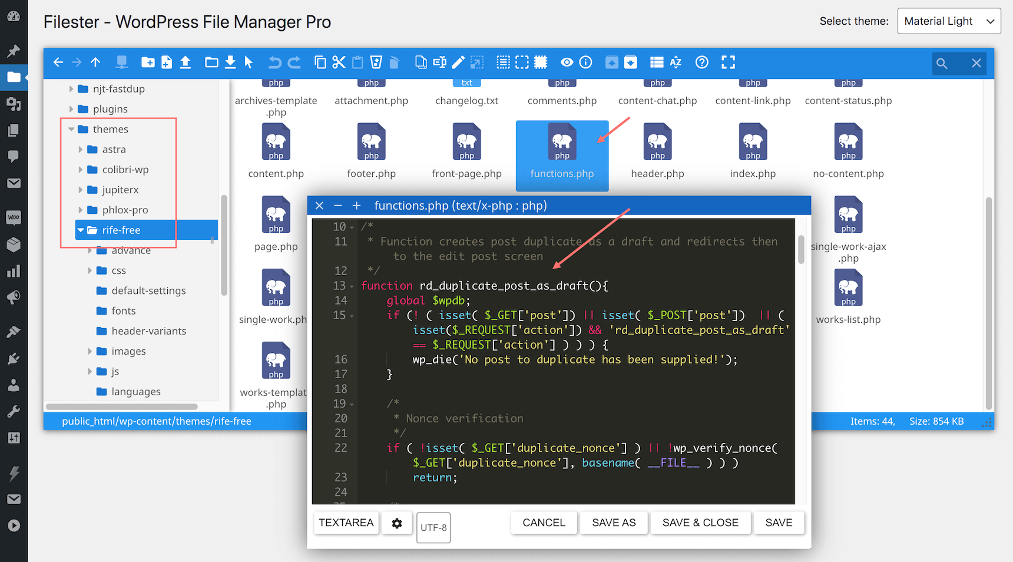
Task: Expand the phlox-pro folder
Action: point(81,210)
